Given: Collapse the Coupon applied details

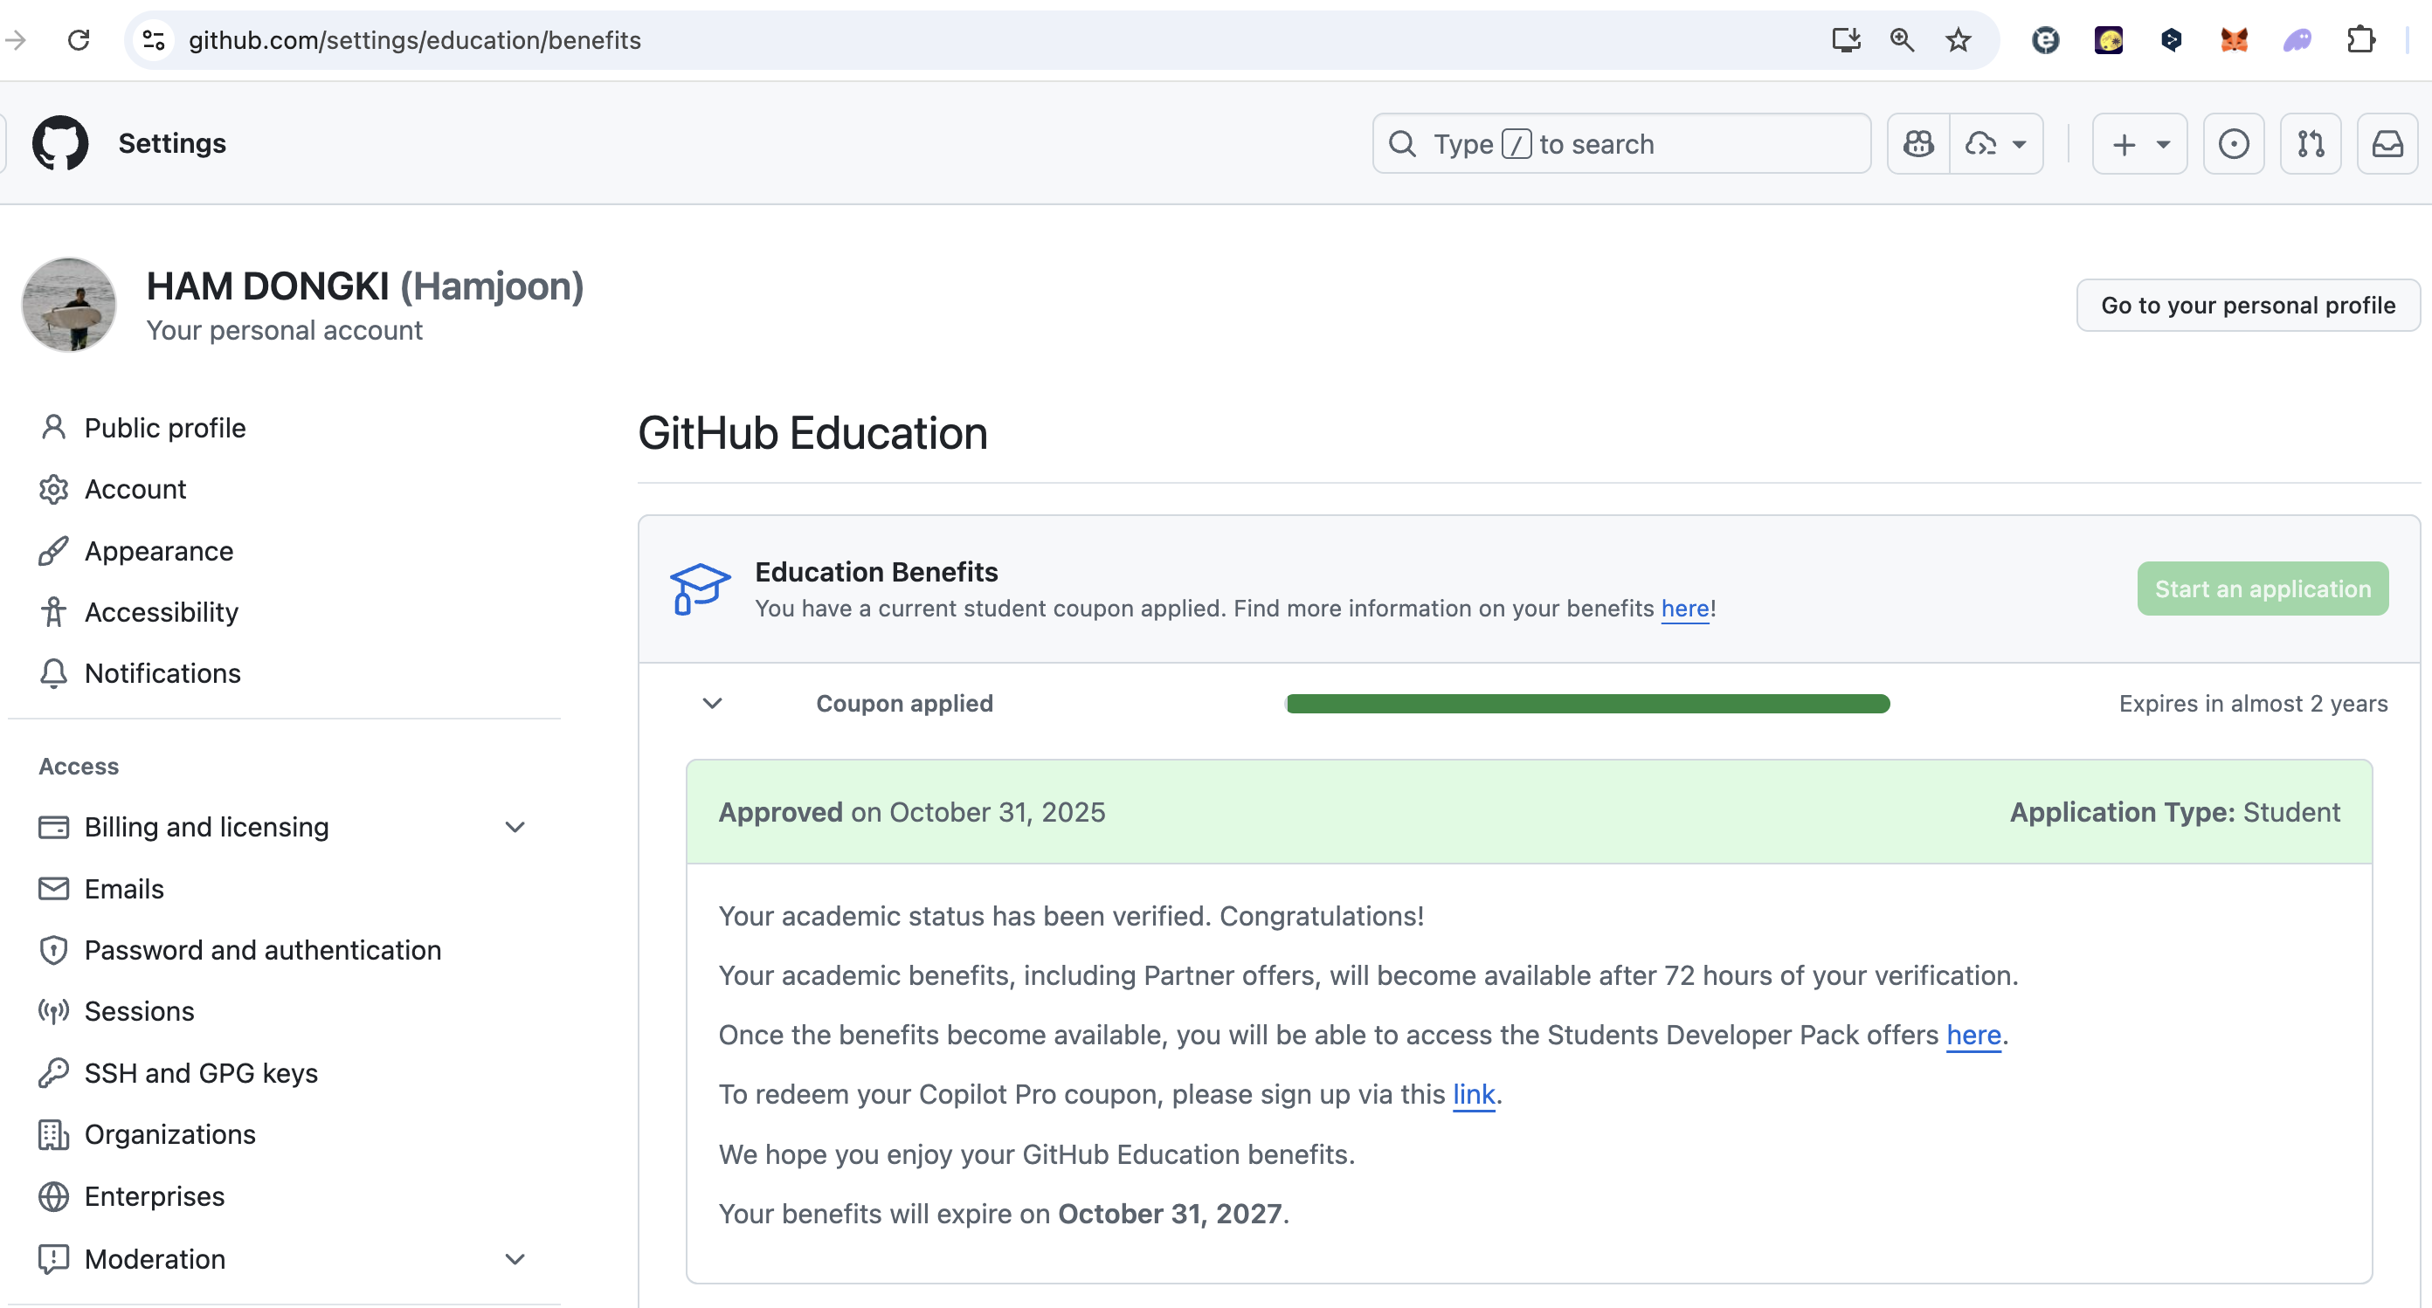Looking at the screenshot, I should (713, 703).
